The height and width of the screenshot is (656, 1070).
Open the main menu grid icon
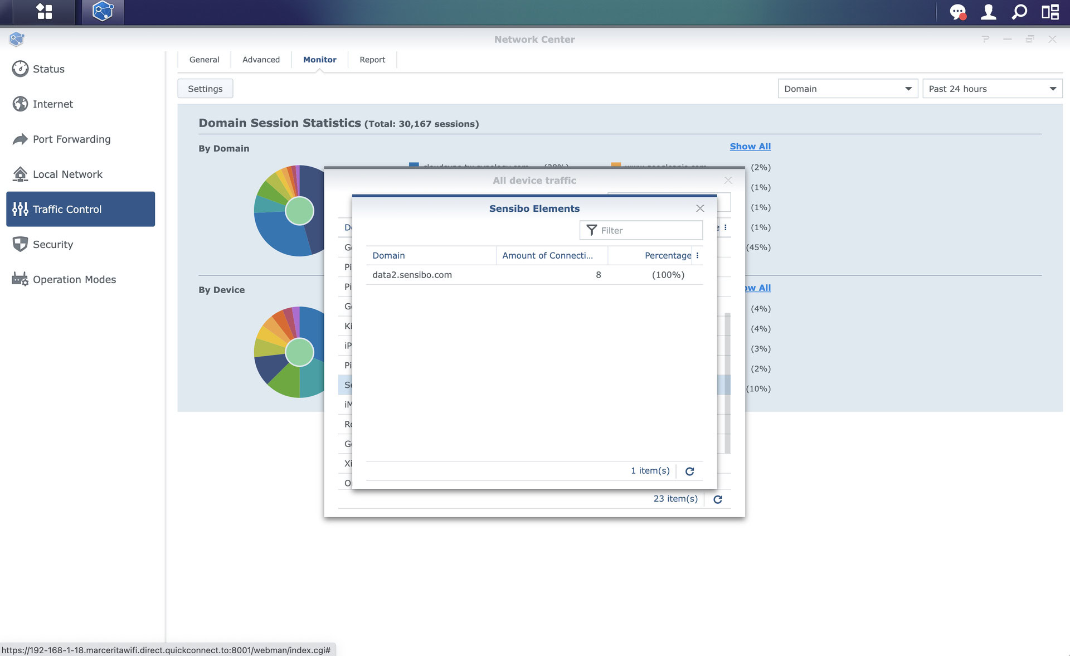44,12
